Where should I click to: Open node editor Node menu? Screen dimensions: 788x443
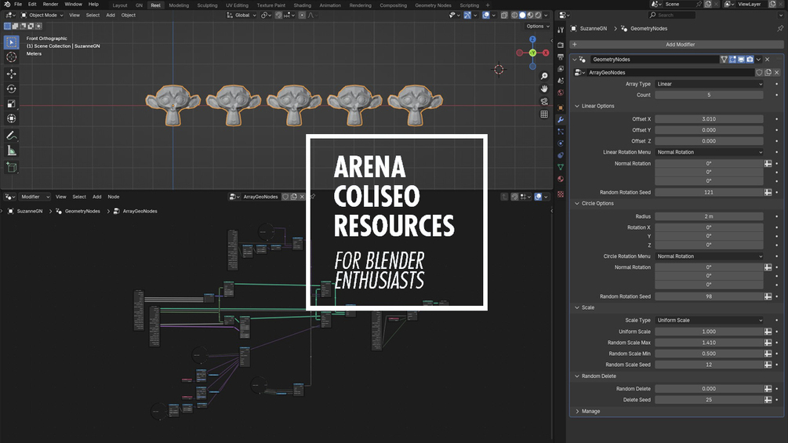pos(114,197)
